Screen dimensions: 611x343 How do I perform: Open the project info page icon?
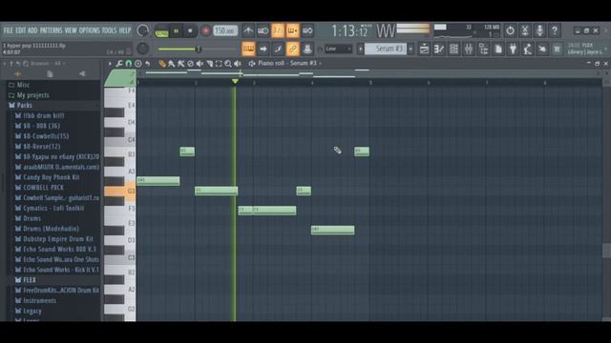coord(498,49)
